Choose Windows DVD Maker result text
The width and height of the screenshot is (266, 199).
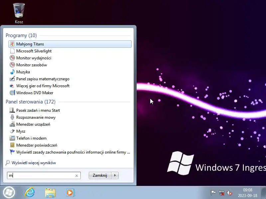35,93
